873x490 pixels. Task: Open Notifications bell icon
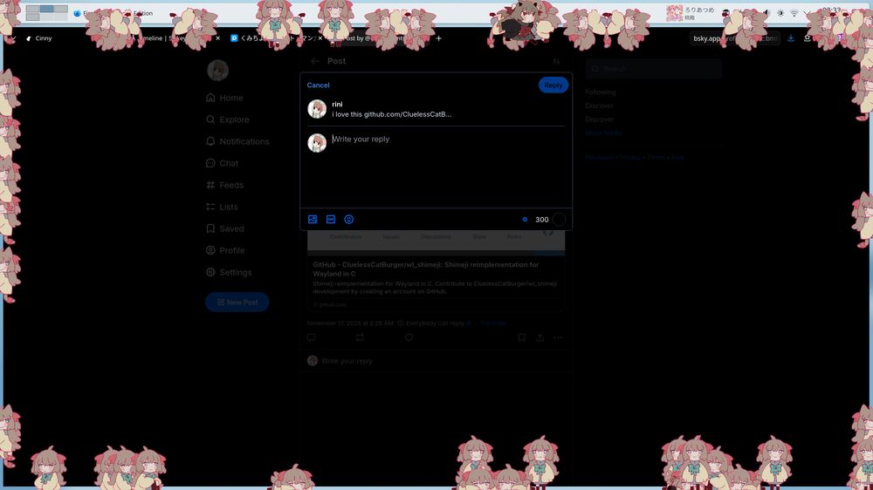(210, 141)
